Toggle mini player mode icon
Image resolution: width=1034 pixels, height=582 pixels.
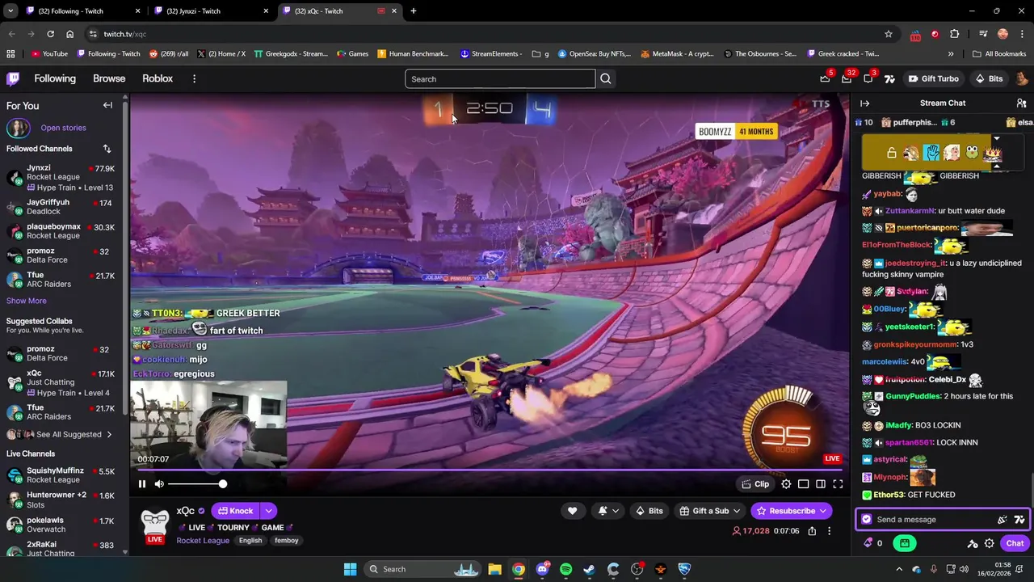coord(804,484)
